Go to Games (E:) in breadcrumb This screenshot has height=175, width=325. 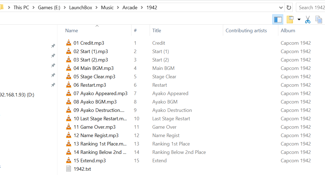point(49,8)
